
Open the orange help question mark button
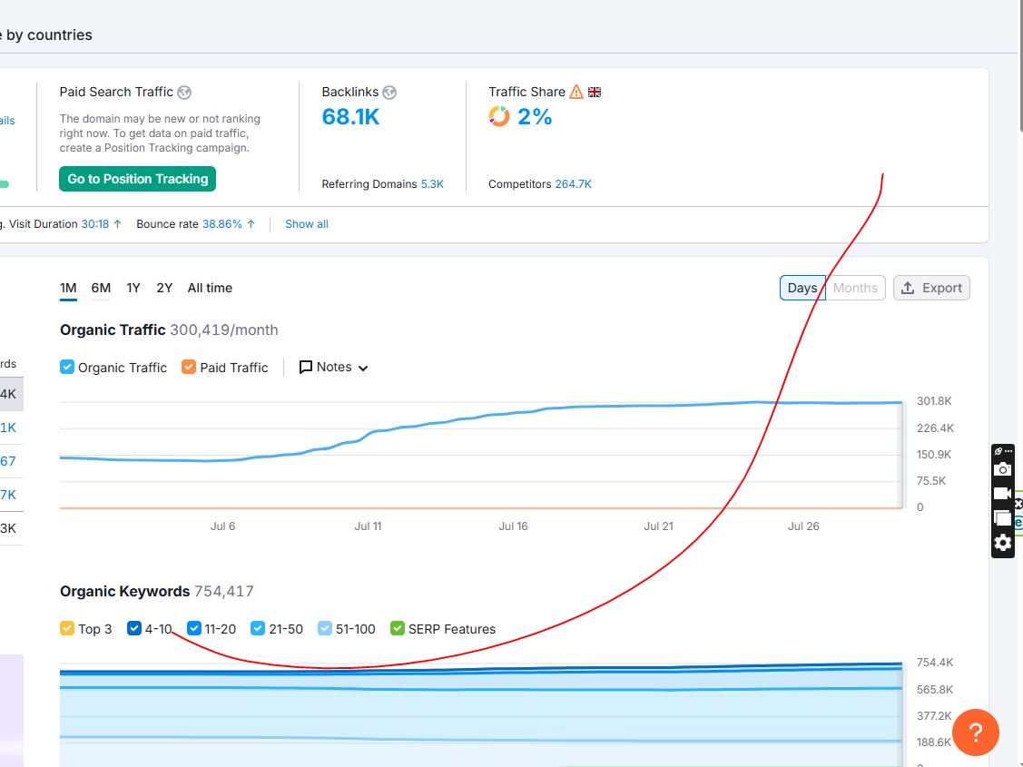pos(976,733)
